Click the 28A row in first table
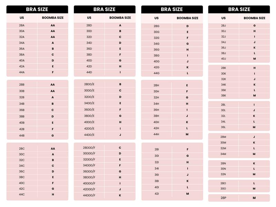Screen dimensions: 276x207 [x=37, y=25]
